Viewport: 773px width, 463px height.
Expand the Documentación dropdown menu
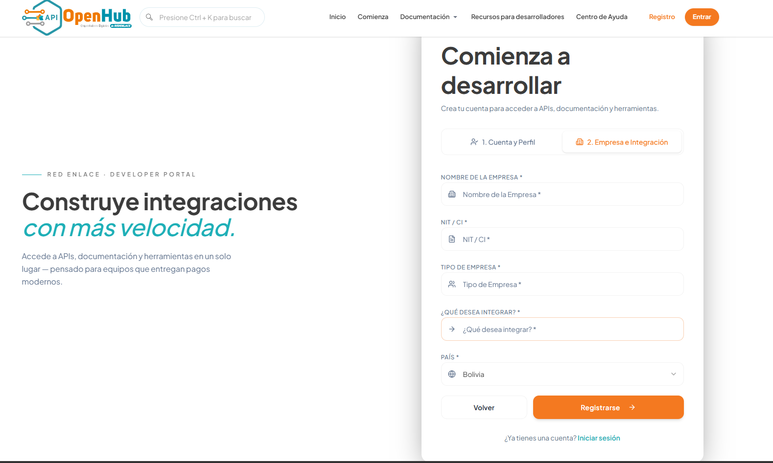click(x=428, y=17)
